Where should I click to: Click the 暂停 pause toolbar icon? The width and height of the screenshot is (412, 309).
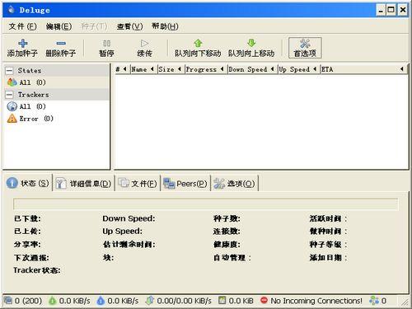click(106, 44)
